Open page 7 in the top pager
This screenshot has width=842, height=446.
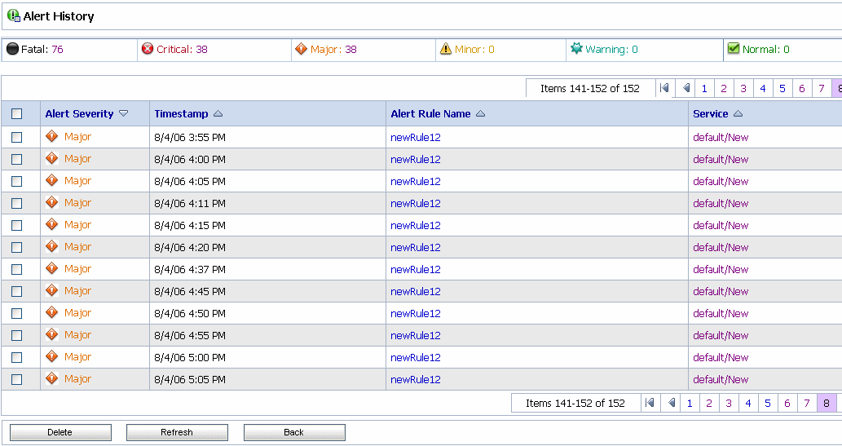tap(822, 89)
